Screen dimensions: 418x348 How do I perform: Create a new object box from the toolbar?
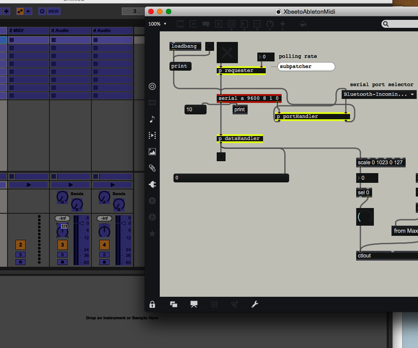[x=180, y=24]
